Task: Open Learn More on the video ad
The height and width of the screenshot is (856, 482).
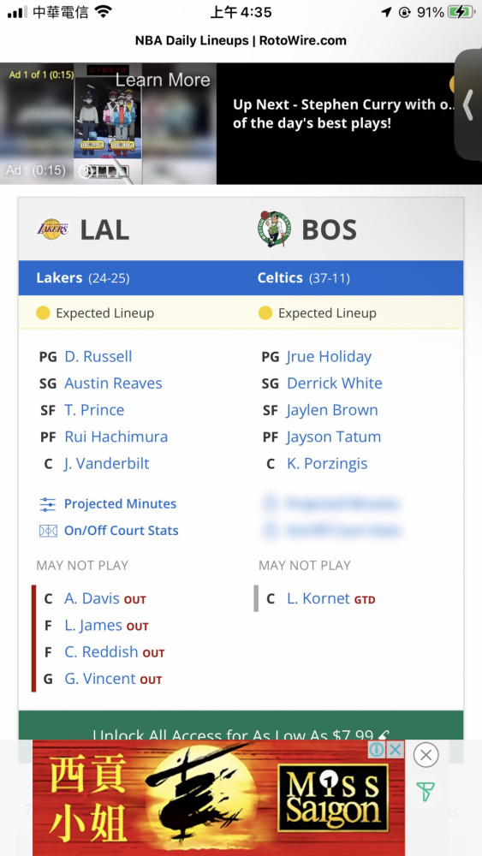Action: [163, 80]
